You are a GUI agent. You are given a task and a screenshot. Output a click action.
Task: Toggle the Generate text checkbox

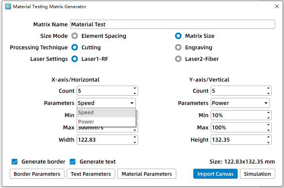[x=73, y=162]
